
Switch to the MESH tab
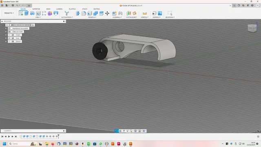coord(48,9)
